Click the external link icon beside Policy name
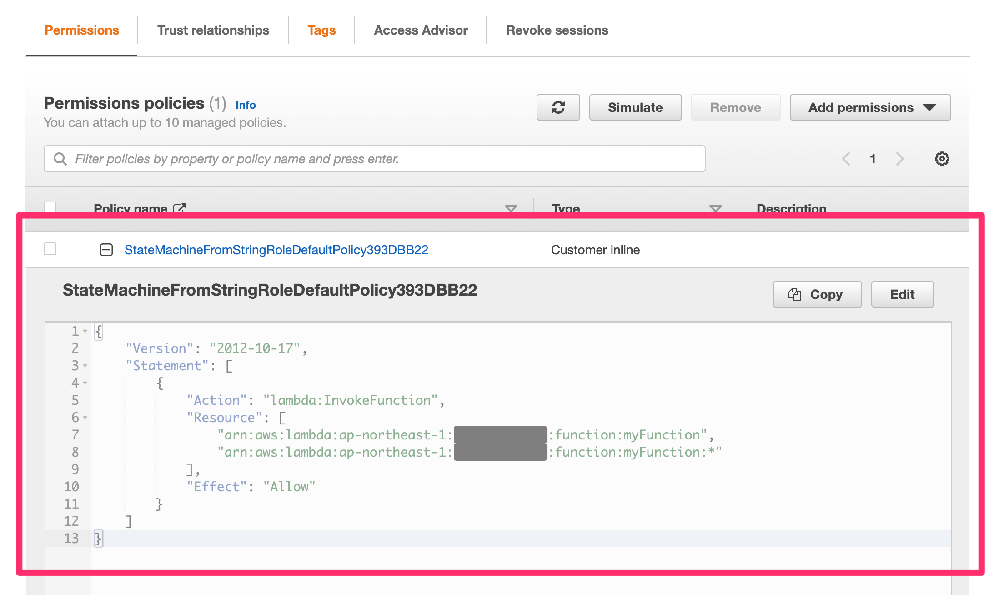 pyautogui.click(x=179, y=207)
